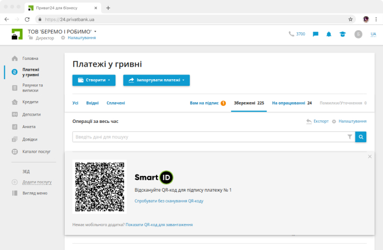Open the chat messages icon in header
Image resolution: width=383 pixels, height=250 pixels.
click(316, 34)
